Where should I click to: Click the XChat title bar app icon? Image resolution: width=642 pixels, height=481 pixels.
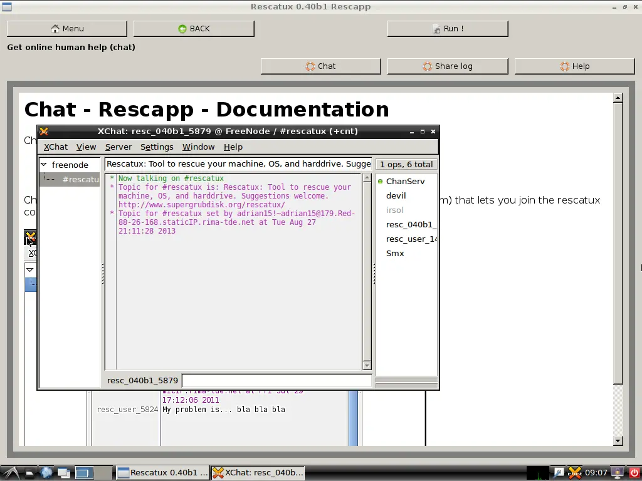(44, 132)
